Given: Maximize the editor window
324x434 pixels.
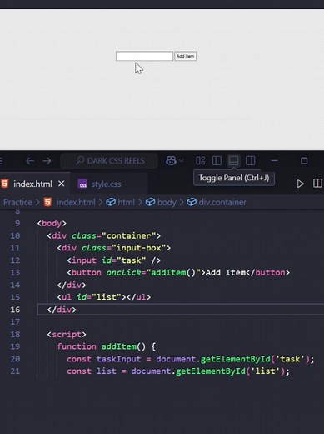Looking at the screenshot, I should click(304, 161).
